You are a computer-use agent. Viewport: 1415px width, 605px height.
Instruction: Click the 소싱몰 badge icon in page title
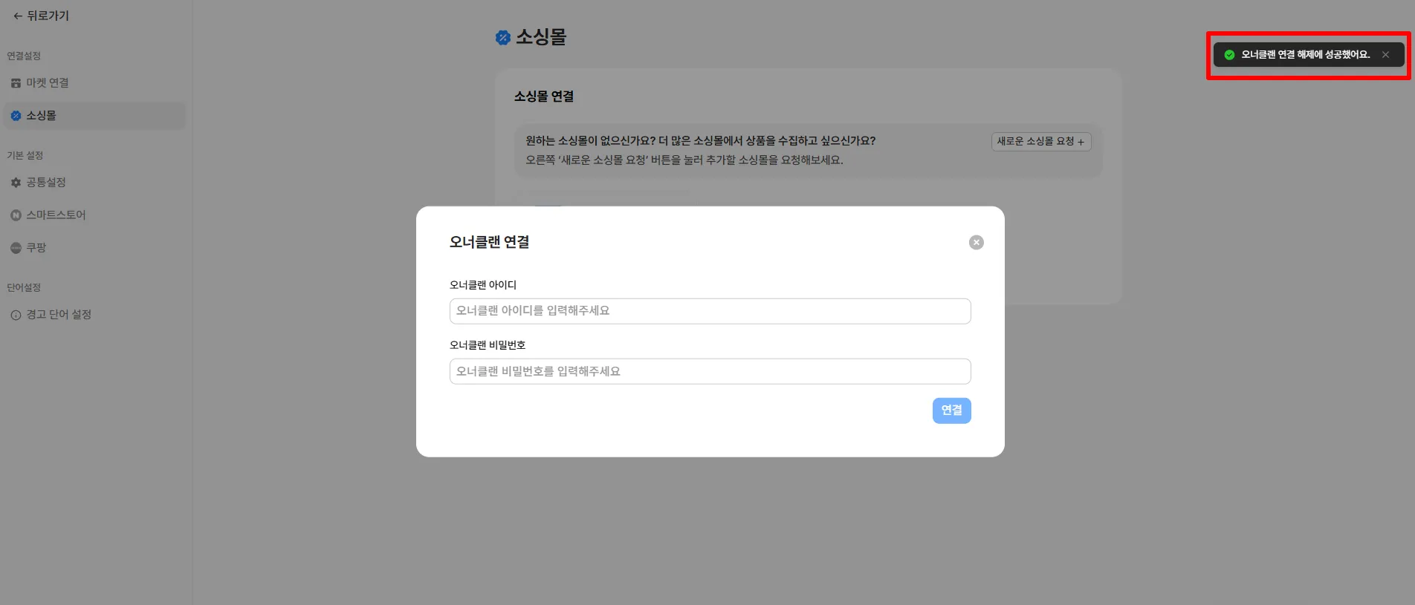click(503, 37)
